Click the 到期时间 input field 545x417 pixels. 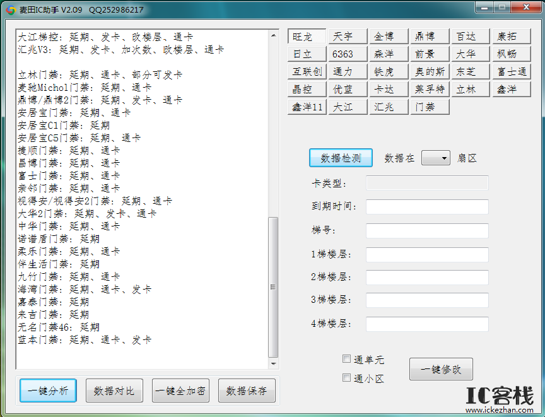coord(427,207)
